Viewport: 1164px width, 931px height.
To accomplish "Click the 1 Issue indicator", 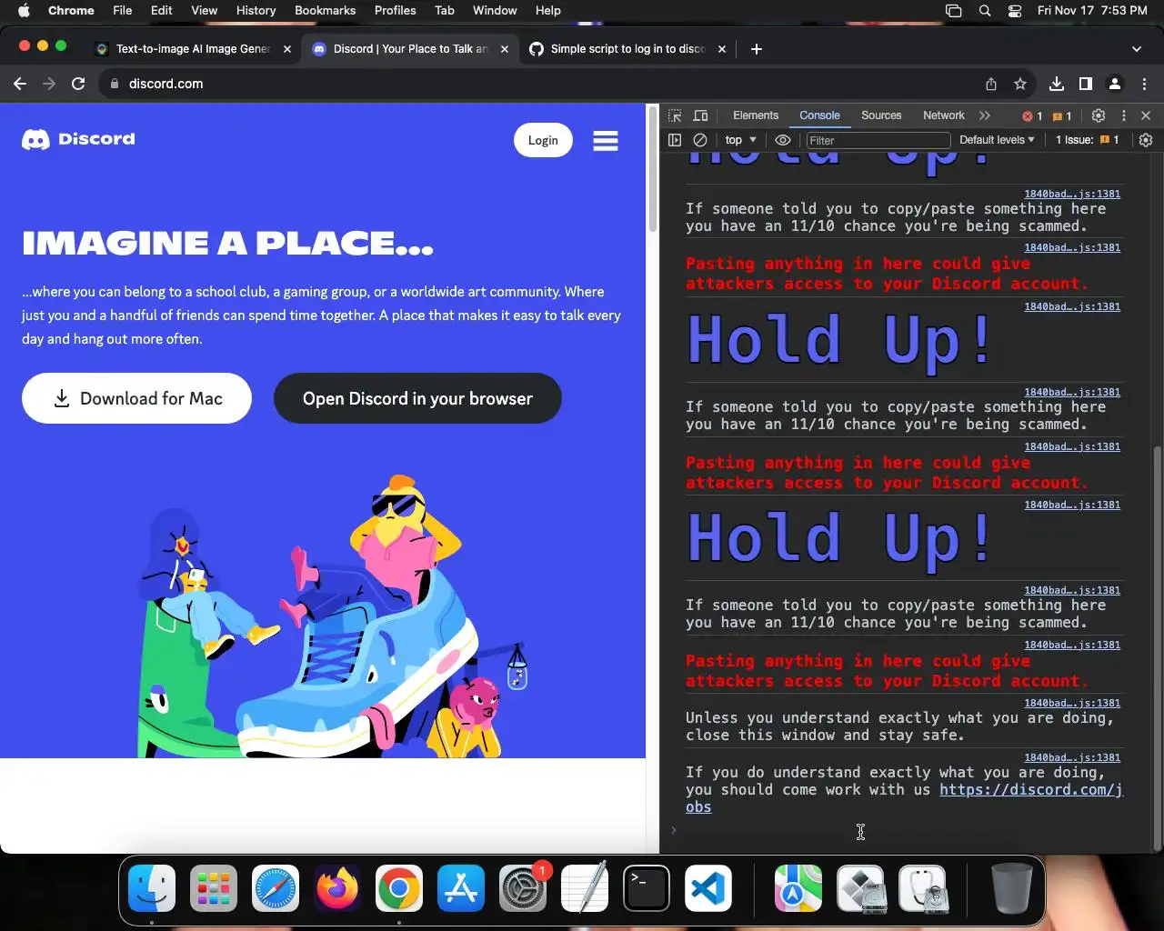I will [x=1087, y=140].
